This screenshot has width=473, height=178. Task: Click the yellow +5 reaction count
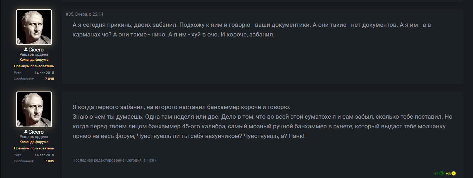tap(448, 174)
